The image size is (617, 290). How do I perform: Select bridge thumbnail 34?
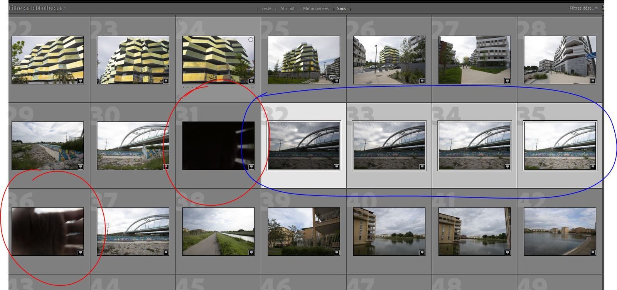tap(475, 146)
